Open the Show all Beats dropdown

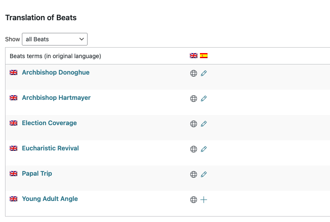point(55,39)
